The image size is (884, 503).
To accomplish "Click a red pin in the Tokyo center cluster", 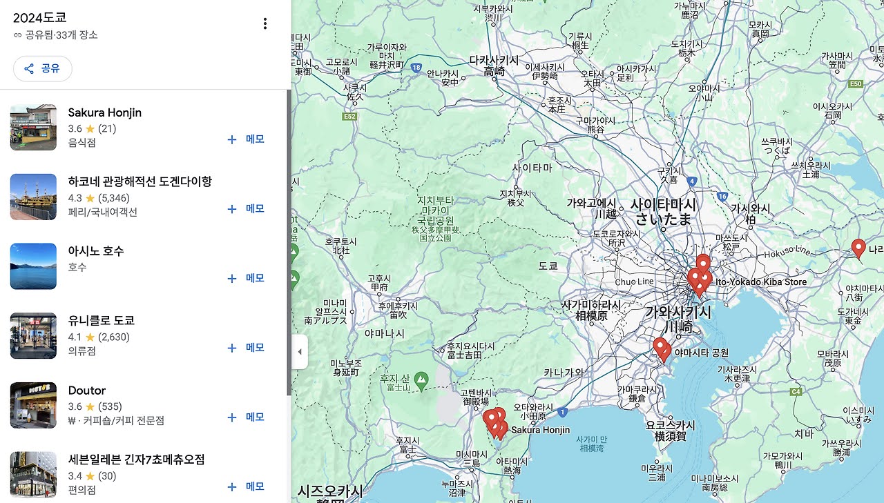I will [703, 262].
